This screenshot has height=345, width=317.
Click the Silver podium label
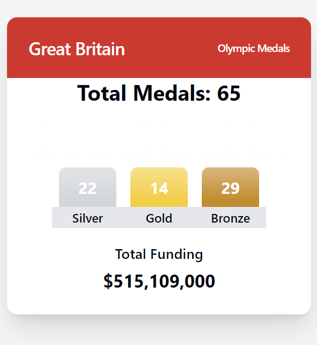tap(88, 218)
